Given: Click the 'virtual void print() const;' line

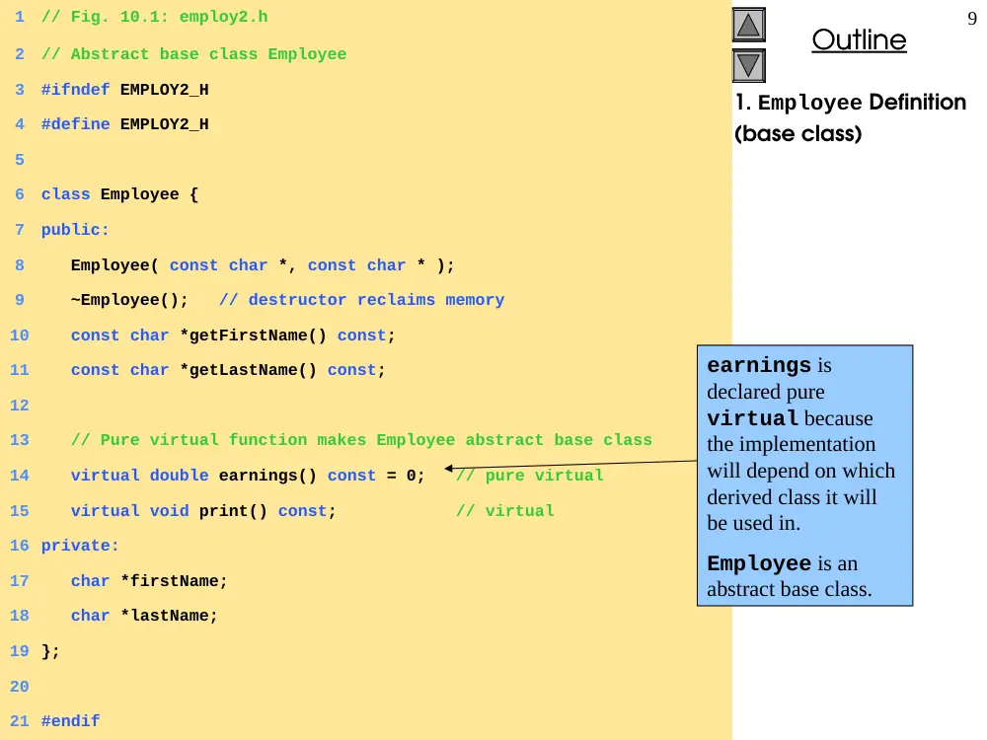Looking at the screenshot, I should click(x=203, y=511).
